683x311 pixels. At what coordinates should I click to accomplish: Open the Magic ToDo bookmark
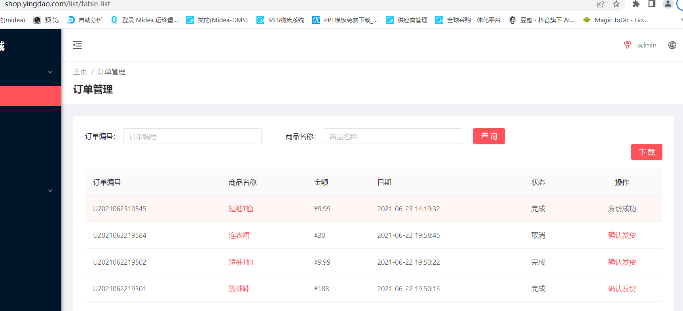click(615, 20)
